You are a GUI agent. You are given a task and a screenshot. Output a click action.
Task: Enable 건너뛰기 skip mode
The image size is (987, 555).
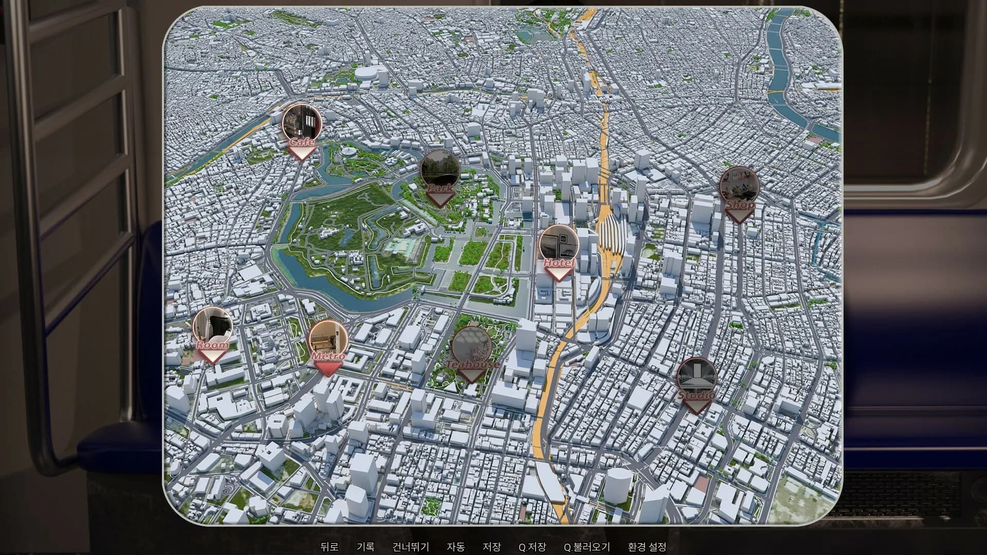(410, 547)
